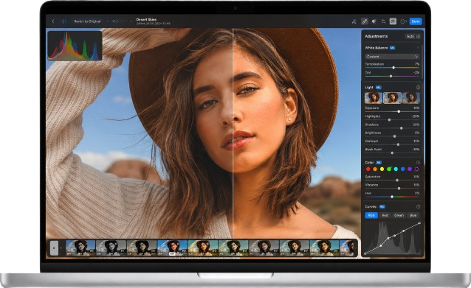
Task: Apply the first filmstrip preset thumbnail
Action: [x=80, y=247]
